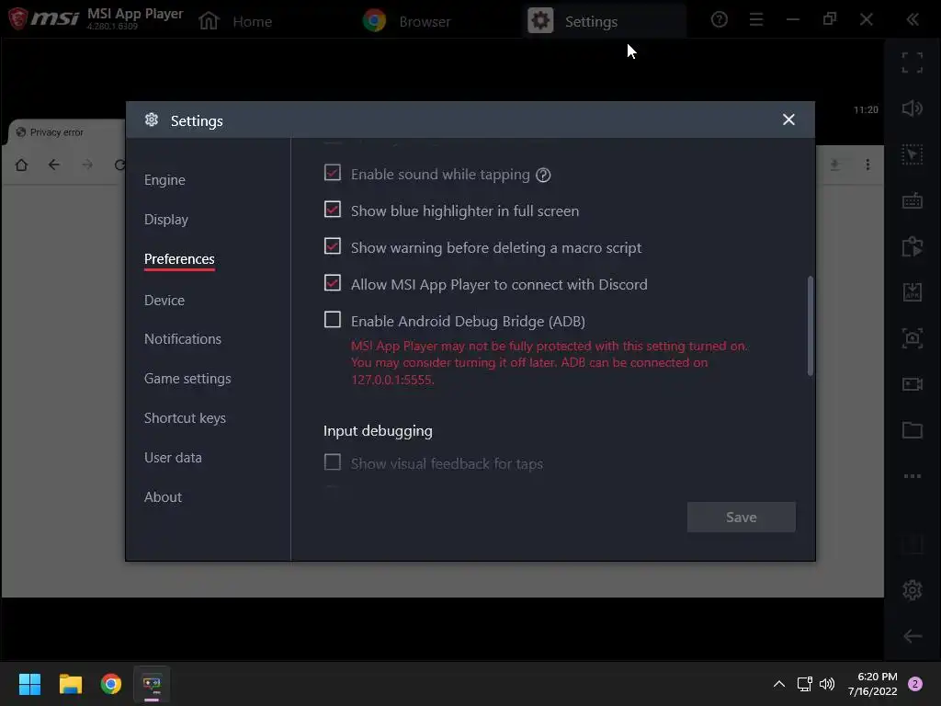Screen dimensions: 941x706
Task: Open the macro recorder icon
Action: click(x=912, y=246)
